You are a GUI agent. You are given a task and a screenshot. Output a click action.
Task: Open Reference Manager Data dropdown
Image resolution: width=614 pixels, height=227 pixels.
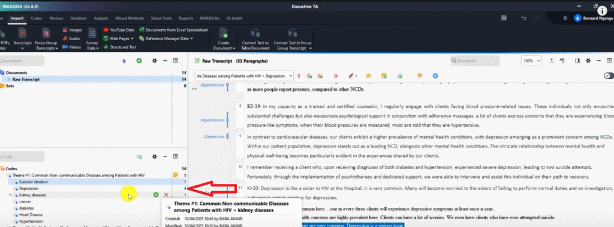coord(167,39)
